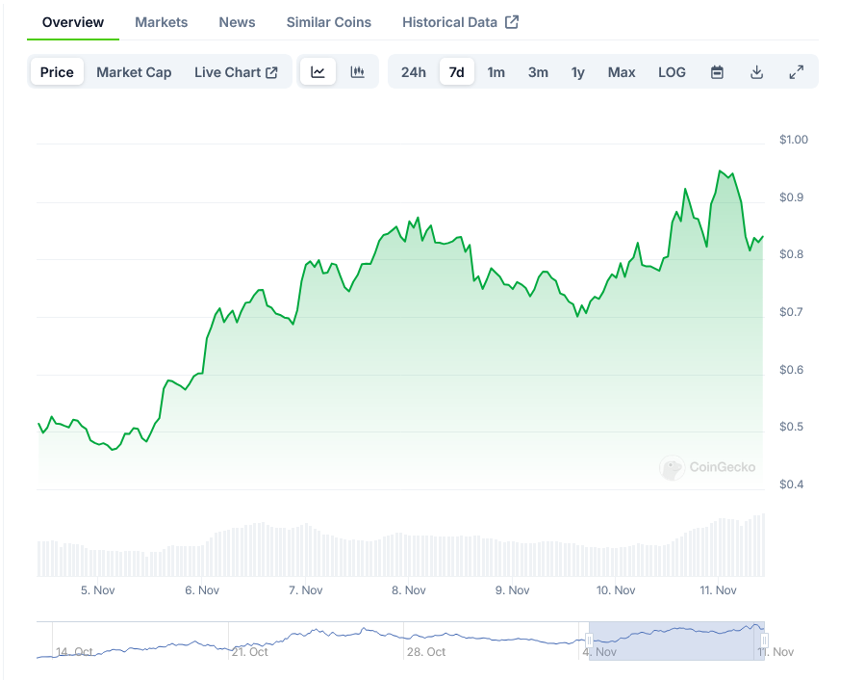Image resolution: width=865 pixels, height=680 pixels.
Task: Select the Price chart mode
Action: click(57, 72)
